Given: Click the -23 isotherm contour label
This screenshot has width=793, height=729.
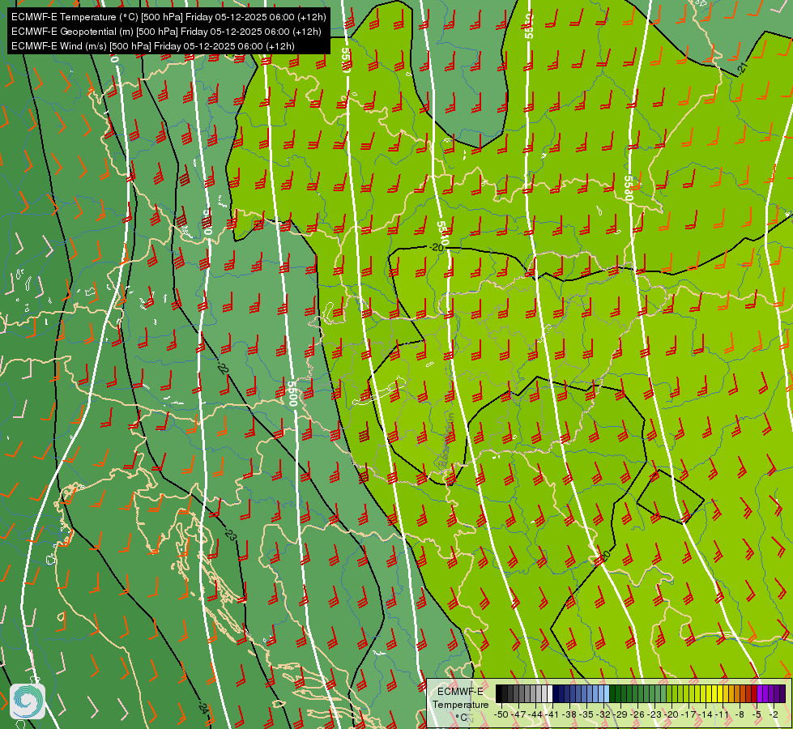Looking at the screenshot, I should coord(231,535).
